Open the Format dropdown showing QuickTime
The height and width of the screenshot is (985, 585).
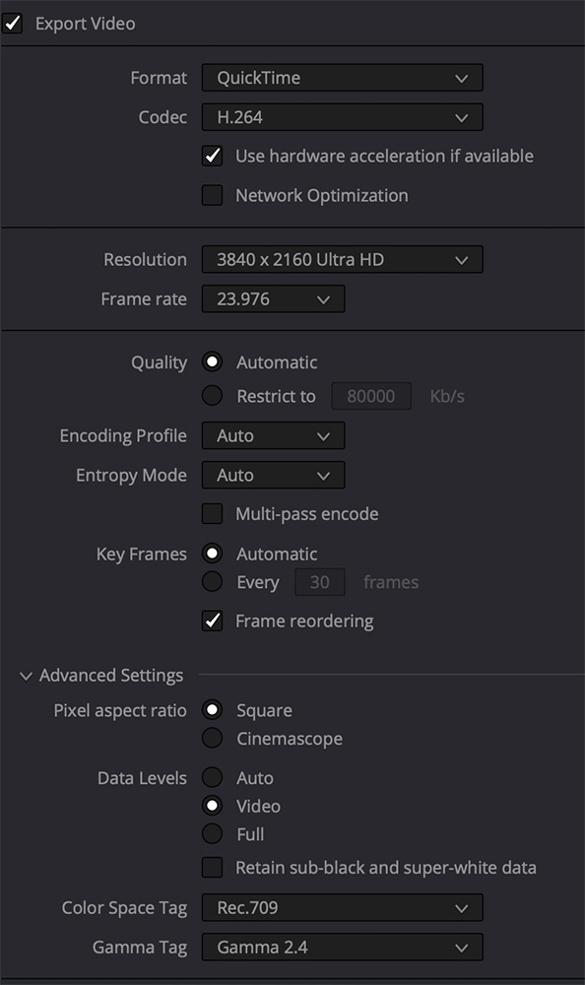343,78
